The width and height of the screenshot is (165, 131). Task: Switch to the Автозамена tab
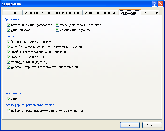[12, 13]
